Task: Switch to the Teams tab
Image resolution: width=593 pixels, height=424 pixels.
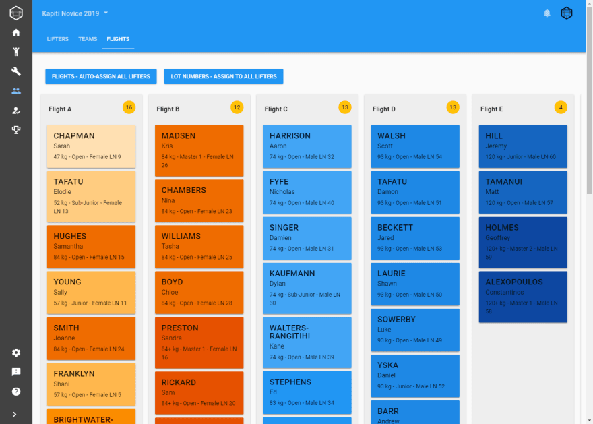Action: coord(88,39)
